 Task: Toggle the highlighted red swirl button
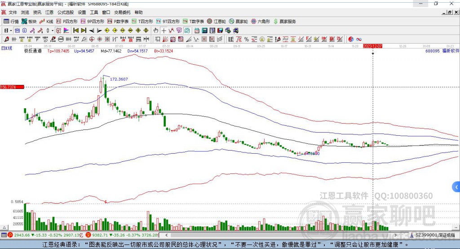(59, 31)
